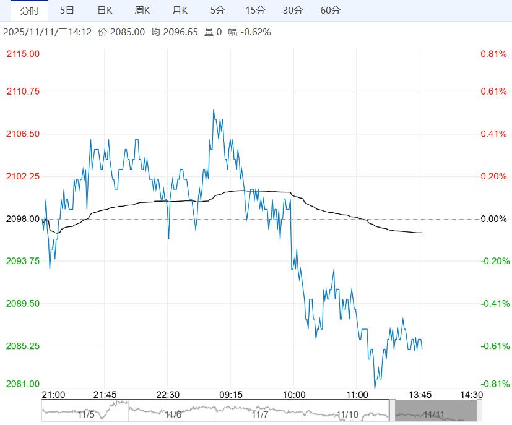This screenshot has width=512, height=425.
Task: Jump to 11/6 in the overview timeline
Action: (174, 414)
